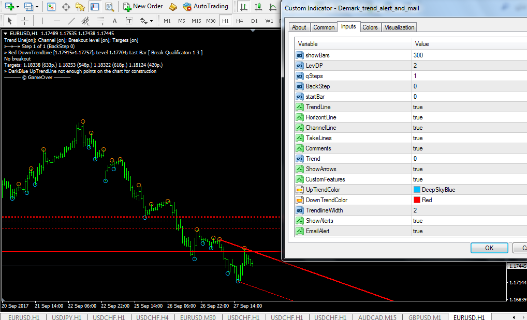
Task: Click the Variable column header
Action: coord(353,44)
